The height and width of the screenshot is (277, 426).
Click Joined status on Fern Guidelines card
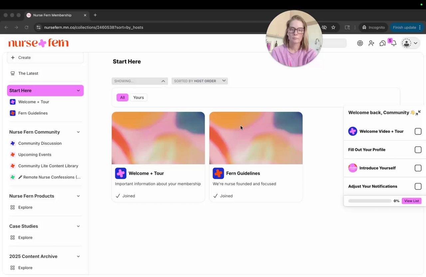point(223,196)
